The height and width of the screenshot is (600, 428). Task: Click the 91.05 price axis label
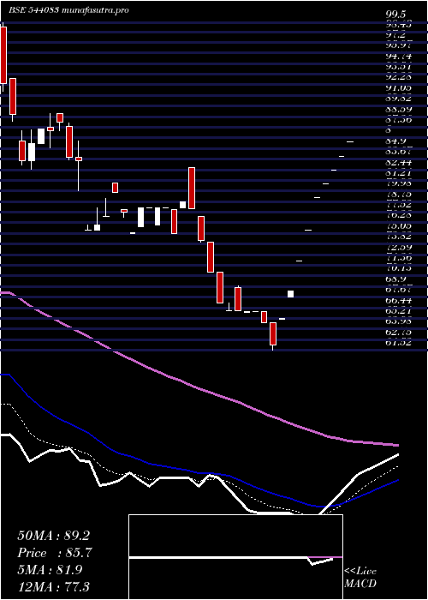coord(399,88)
